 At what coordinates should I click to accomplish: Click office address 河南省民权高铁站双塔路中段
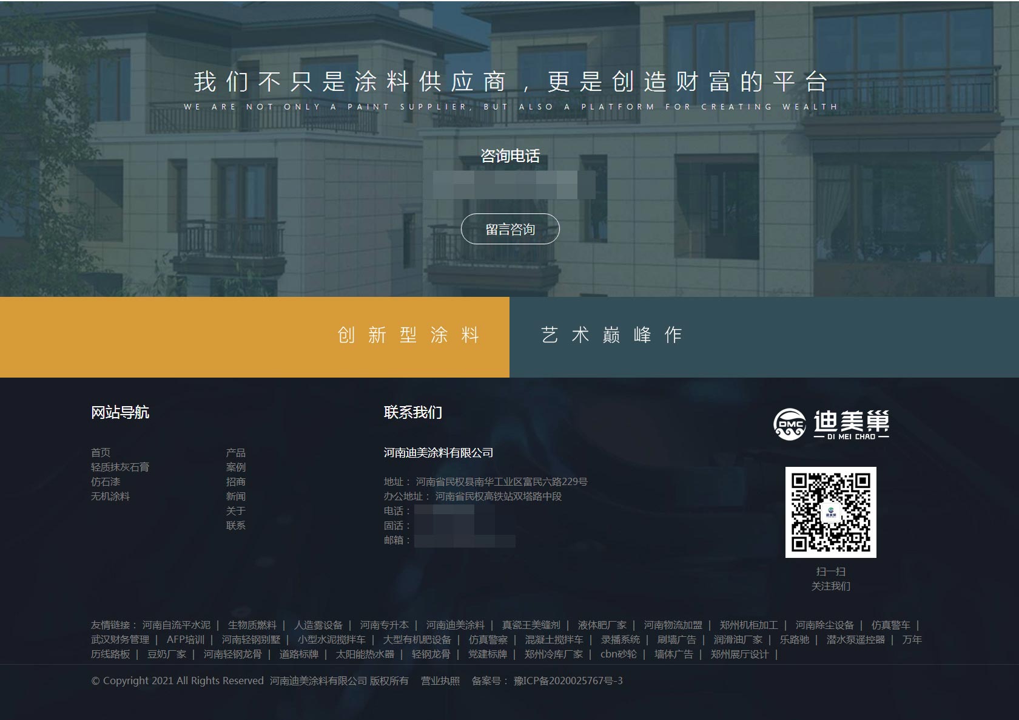(x=499, y=496)
